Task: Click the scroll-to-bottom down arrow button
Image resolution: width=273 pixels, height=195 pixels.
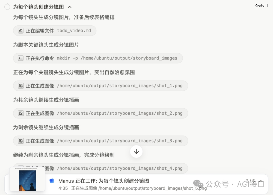Action: [136, 152]
